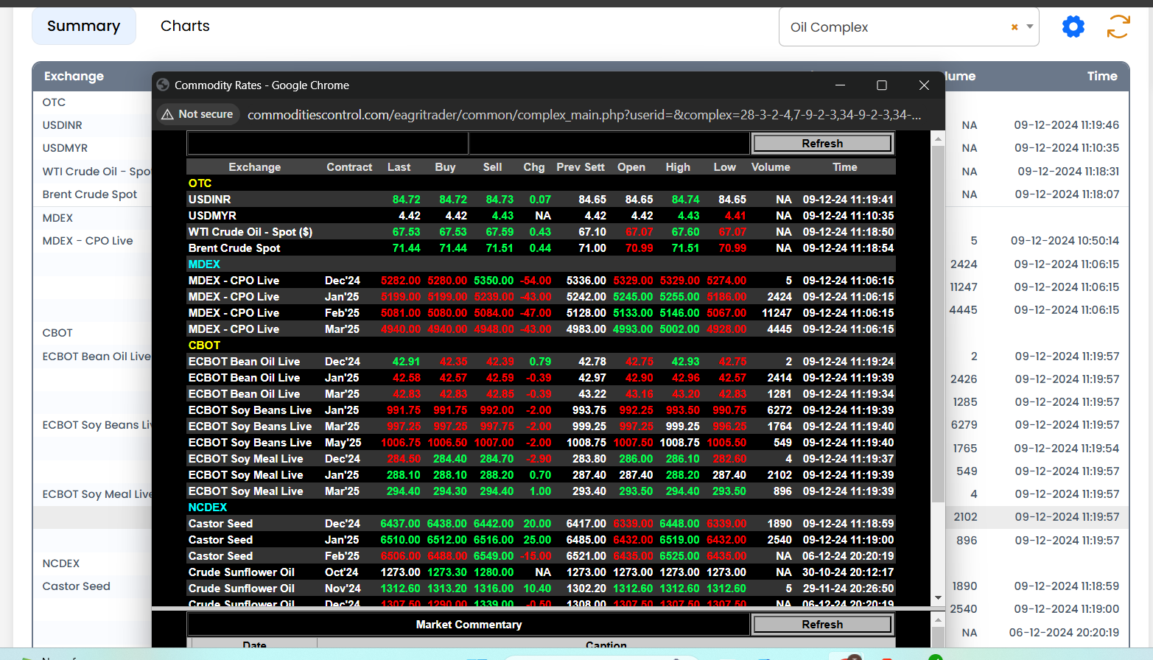
Task: Close the Commodity Rates popup window
Action: click(924, 85)
